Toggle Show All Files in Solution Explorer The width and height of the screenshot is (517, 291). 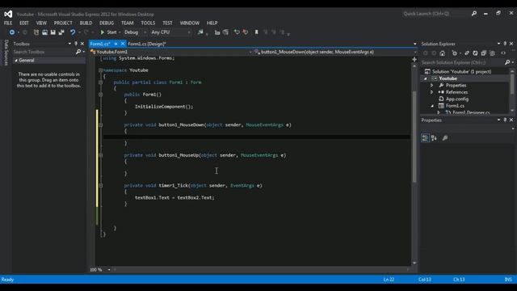coord(492,53)
